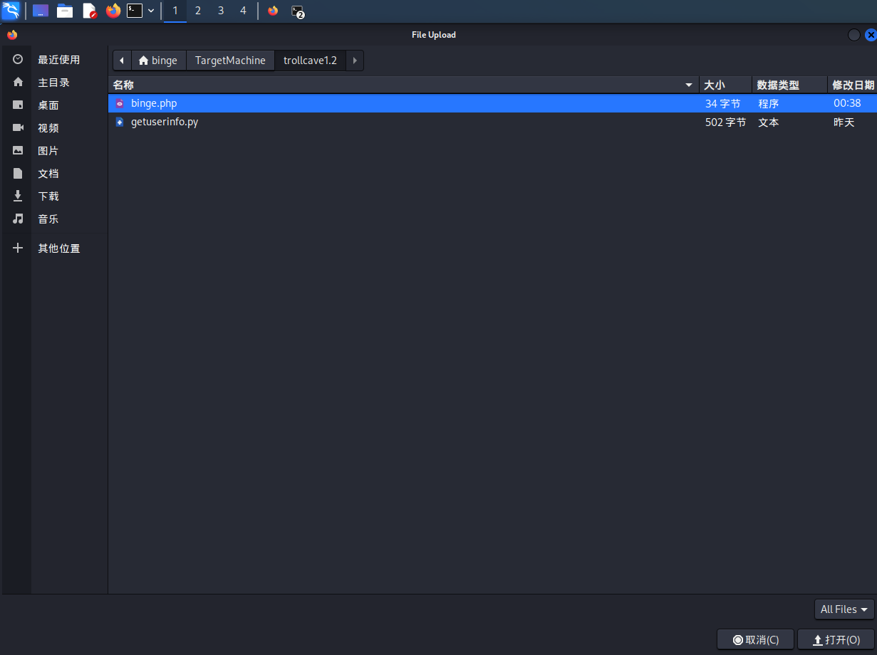Click the 程序 type cell
The width and height of the screenshot is (877, 655).
(768, 103)
